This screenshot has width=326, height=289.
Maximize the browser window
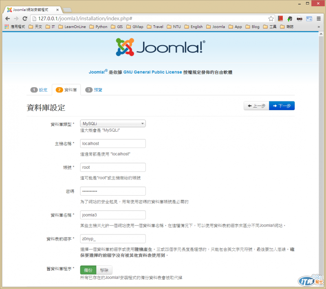tap(308, 3)
